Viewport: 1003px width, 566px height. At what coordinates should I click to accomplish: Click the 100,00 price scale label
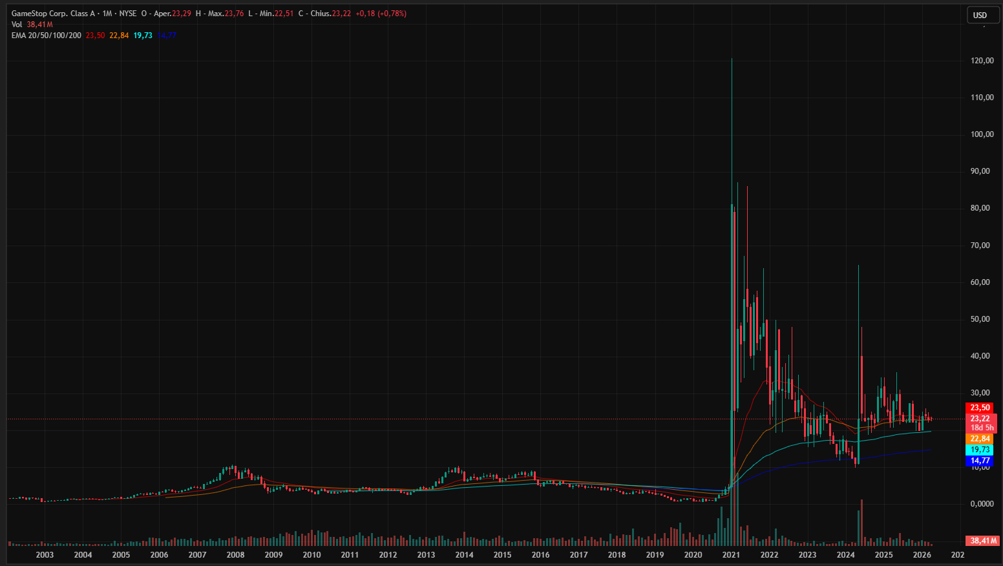click(x=982, y=134)
